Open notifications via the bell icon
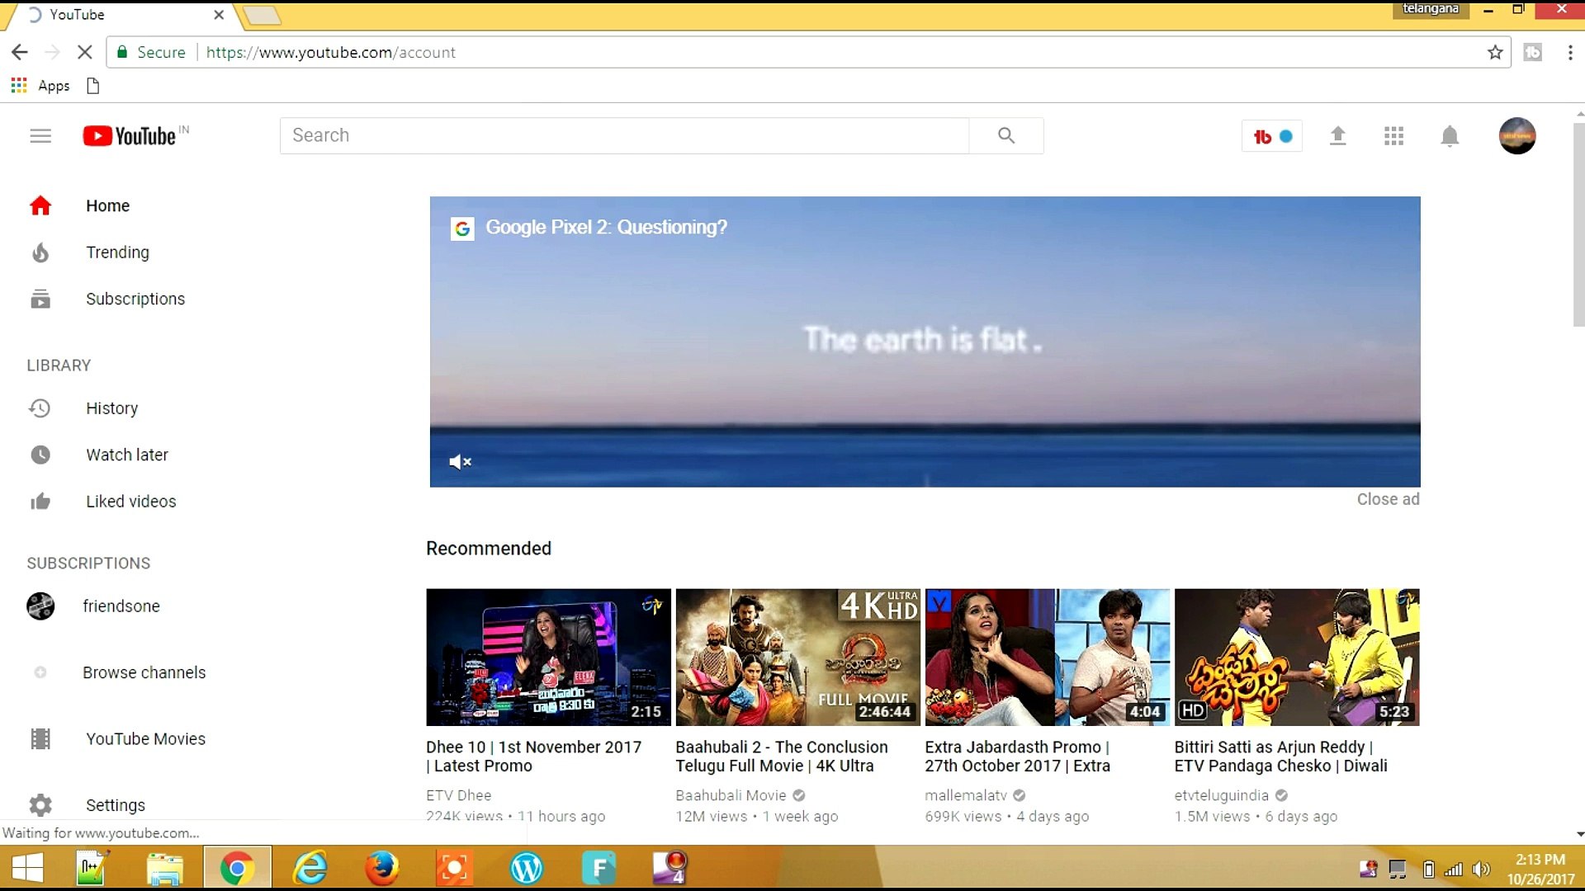This screenshot has width=1585, height=891. coord(1449,135)
